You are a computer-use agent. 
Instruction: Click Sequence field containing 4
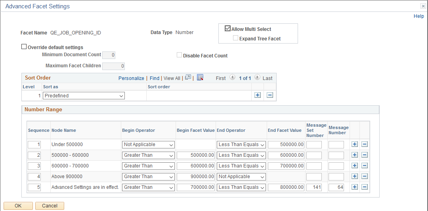click(34, 177)
